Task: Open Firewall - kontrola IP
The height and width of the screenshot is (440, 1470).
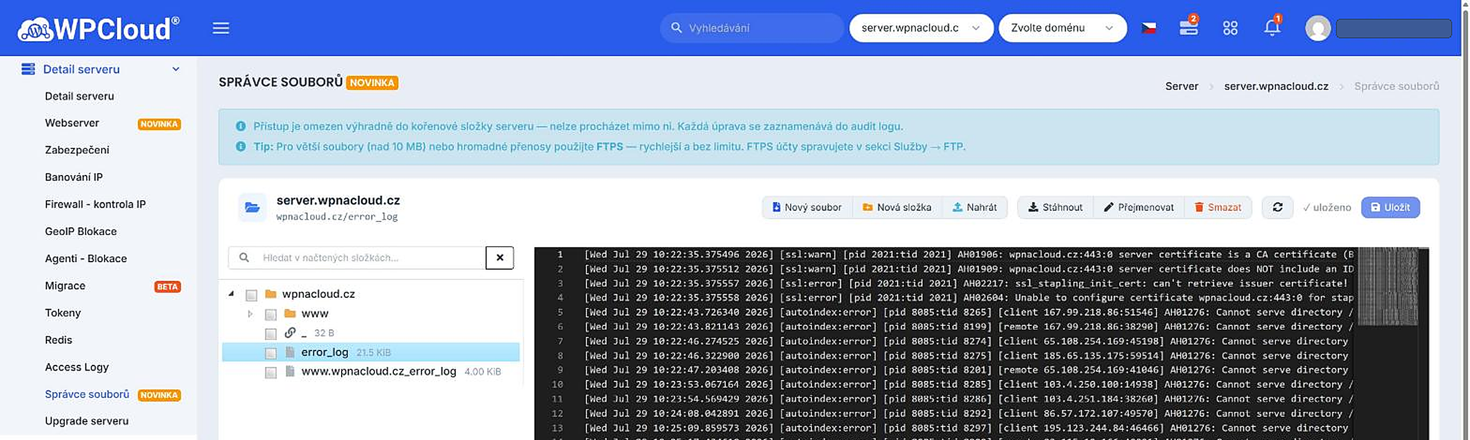Action: click(95, 204)
